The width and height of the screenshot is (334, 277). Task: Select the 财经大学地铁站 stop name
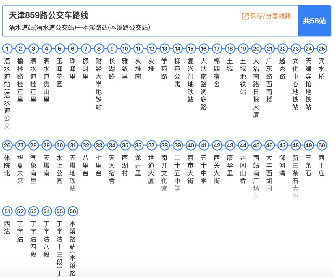(99, 84)
